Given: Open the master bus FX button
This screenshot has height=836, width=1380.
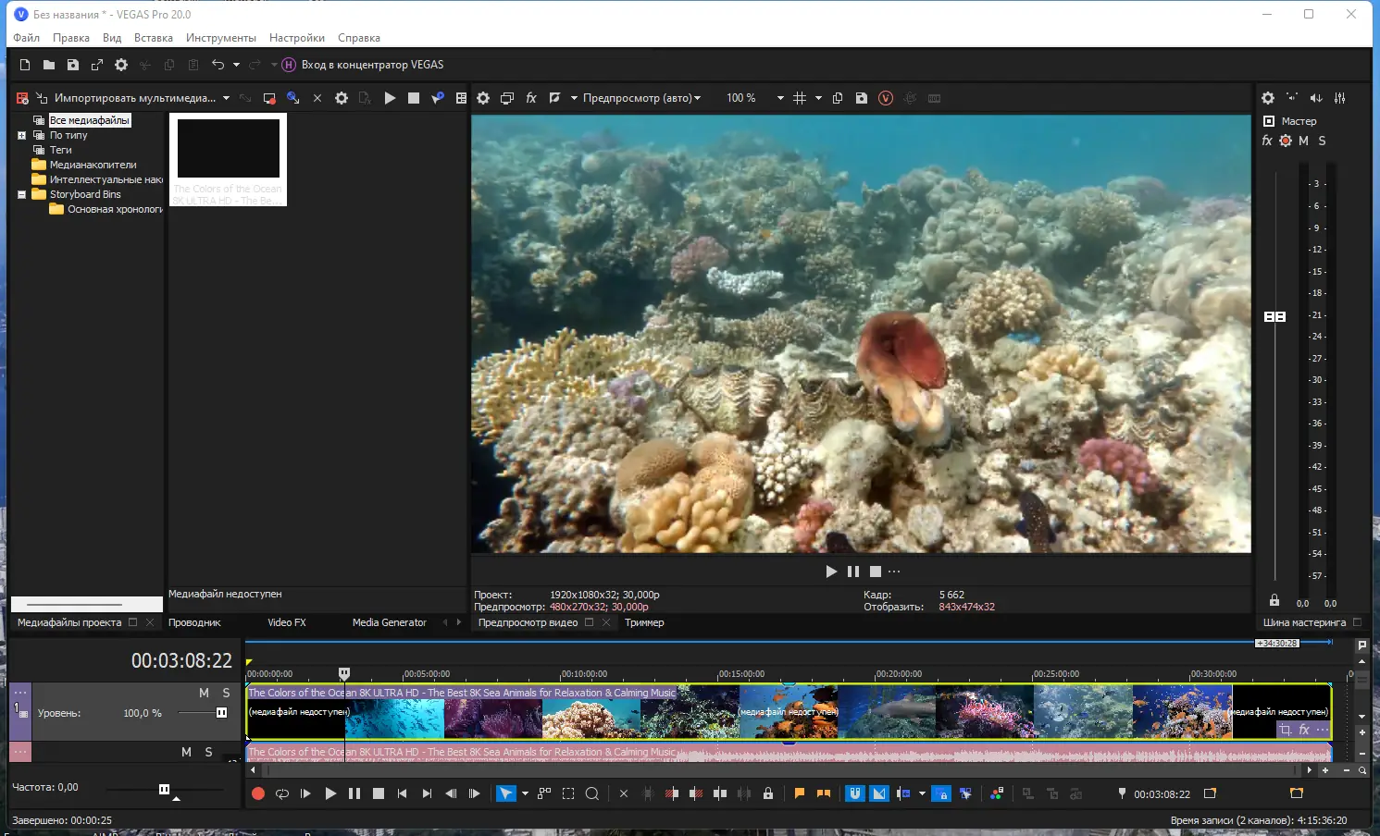Looking at the screenshot, I should point(1267,141).
